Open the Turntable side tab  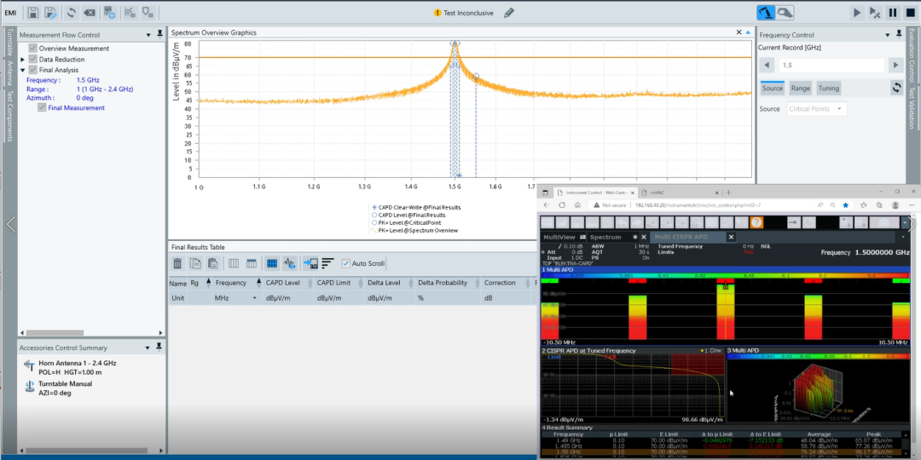point(9,43)
